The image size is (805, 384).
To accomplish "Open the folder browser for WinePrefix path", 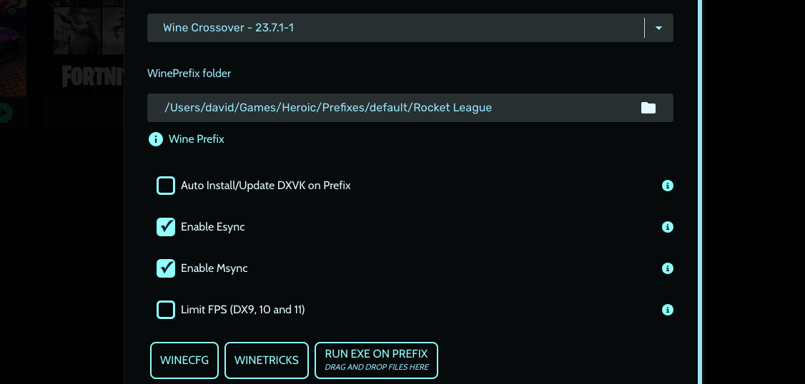I will pyautogui.click(x=648, y=108).
